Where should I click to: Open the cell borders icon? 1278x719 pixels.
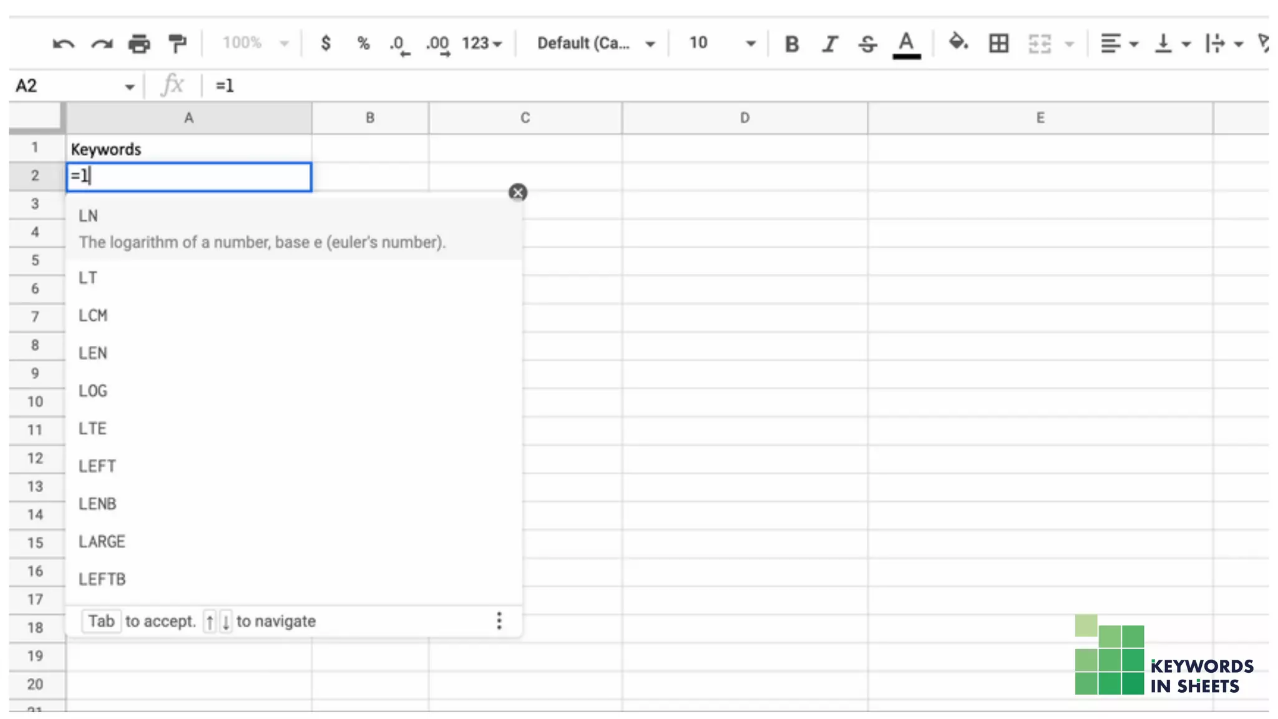998,44
